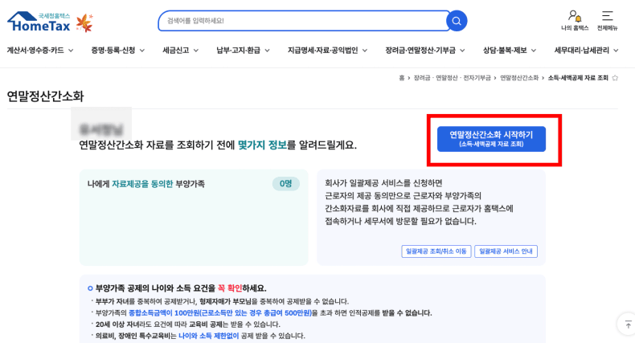Viewport: 635px width, 343px height.
Task: Click 일괄제공 서비스 안내 button
Action: tap(506, 251)
